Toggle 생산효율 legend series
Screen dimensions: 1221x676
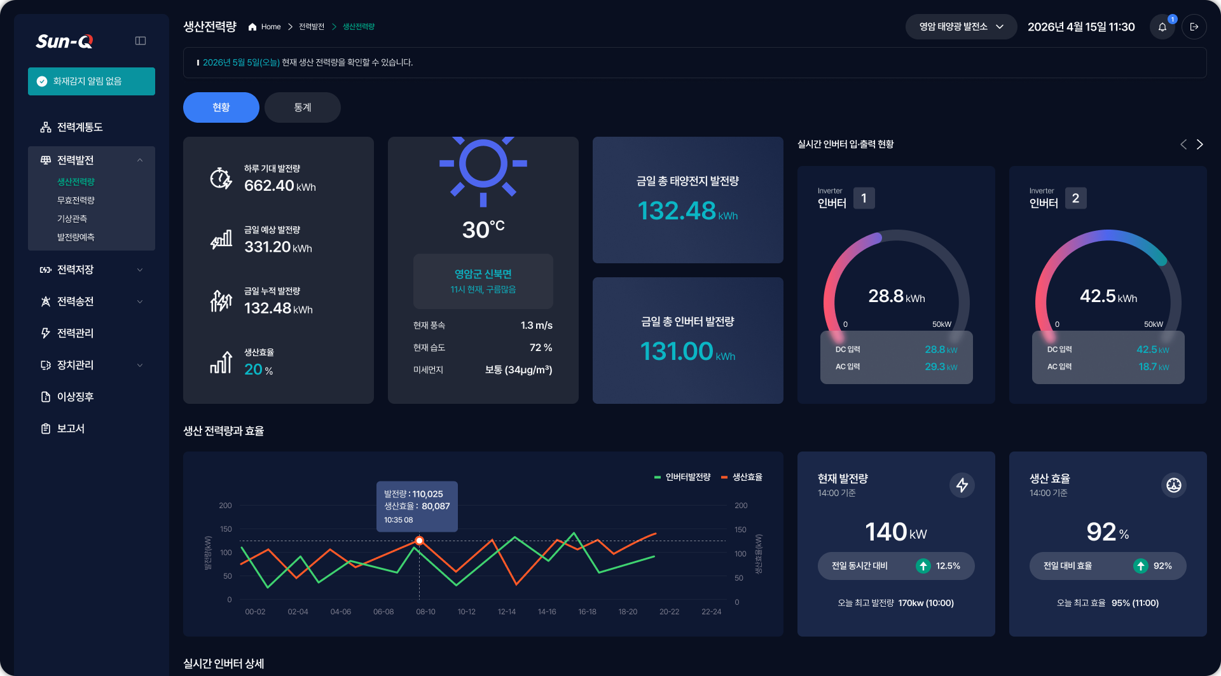(742, 477)
